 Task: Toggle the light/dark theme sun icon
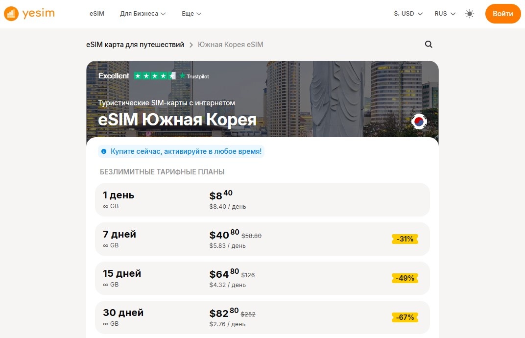click(469, 14)
